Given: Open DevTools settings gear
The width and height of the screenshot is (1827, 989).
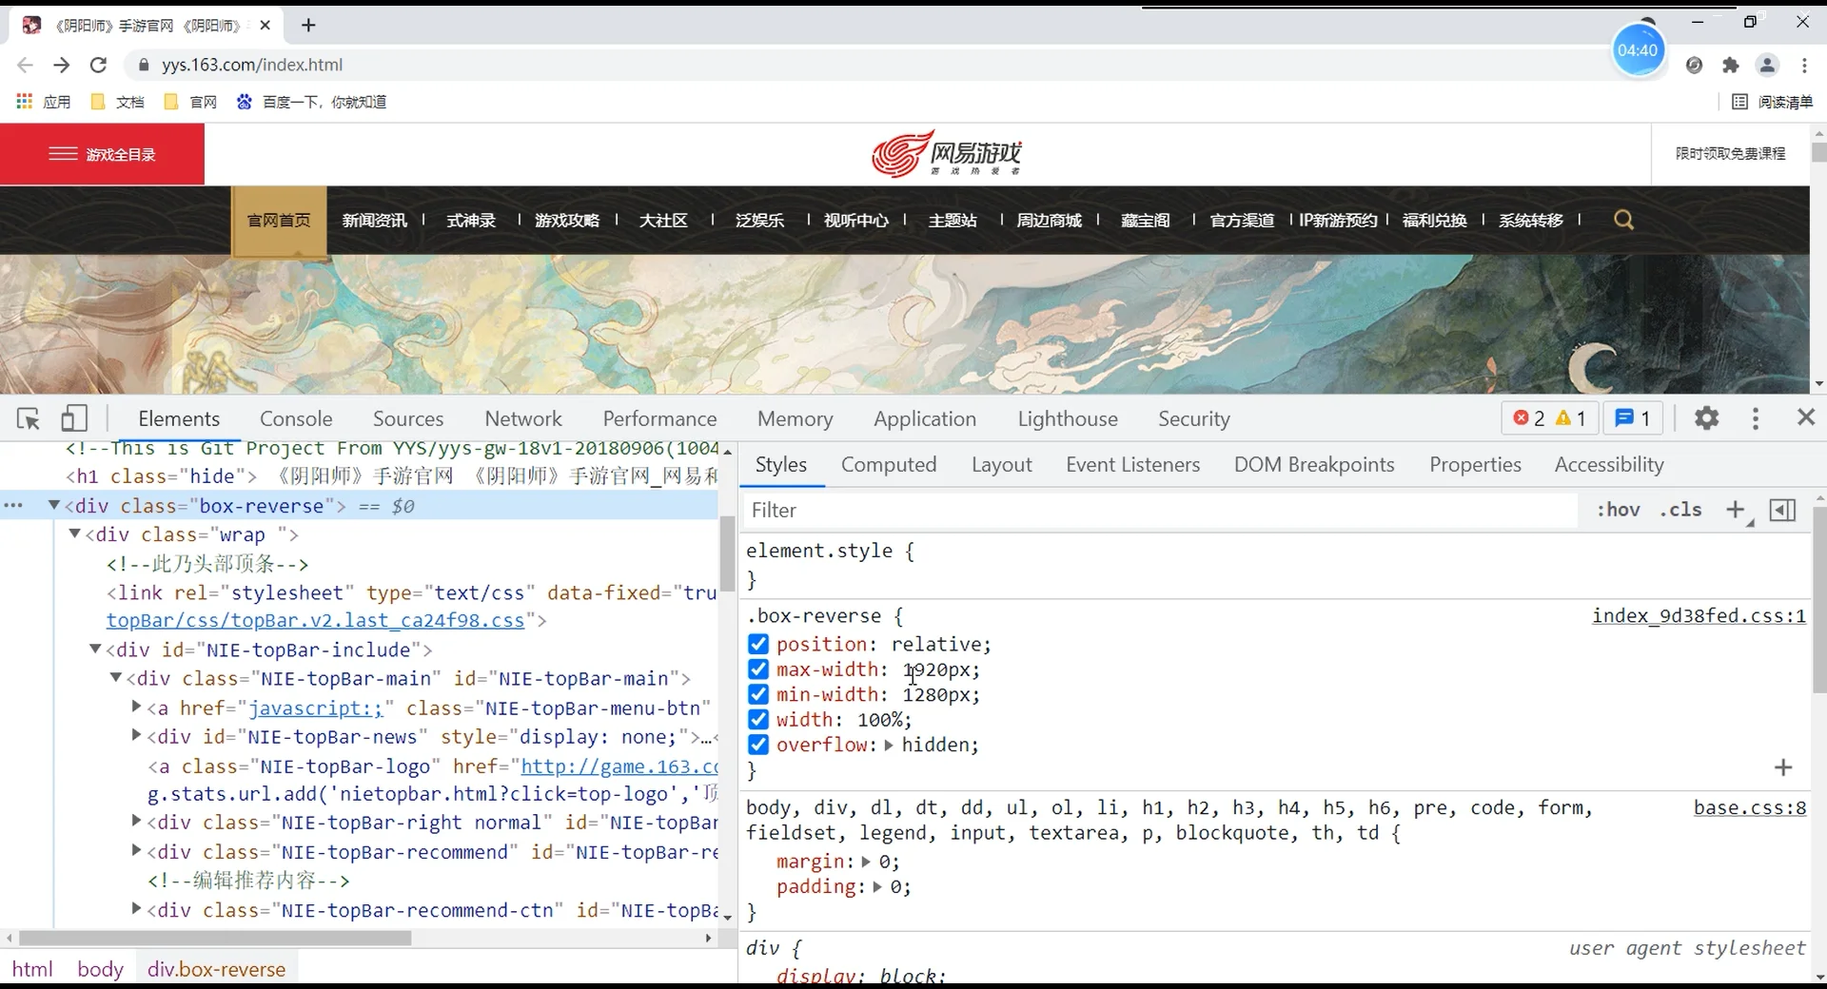Looking at the screenshot, I should [x=1706, y=418].
